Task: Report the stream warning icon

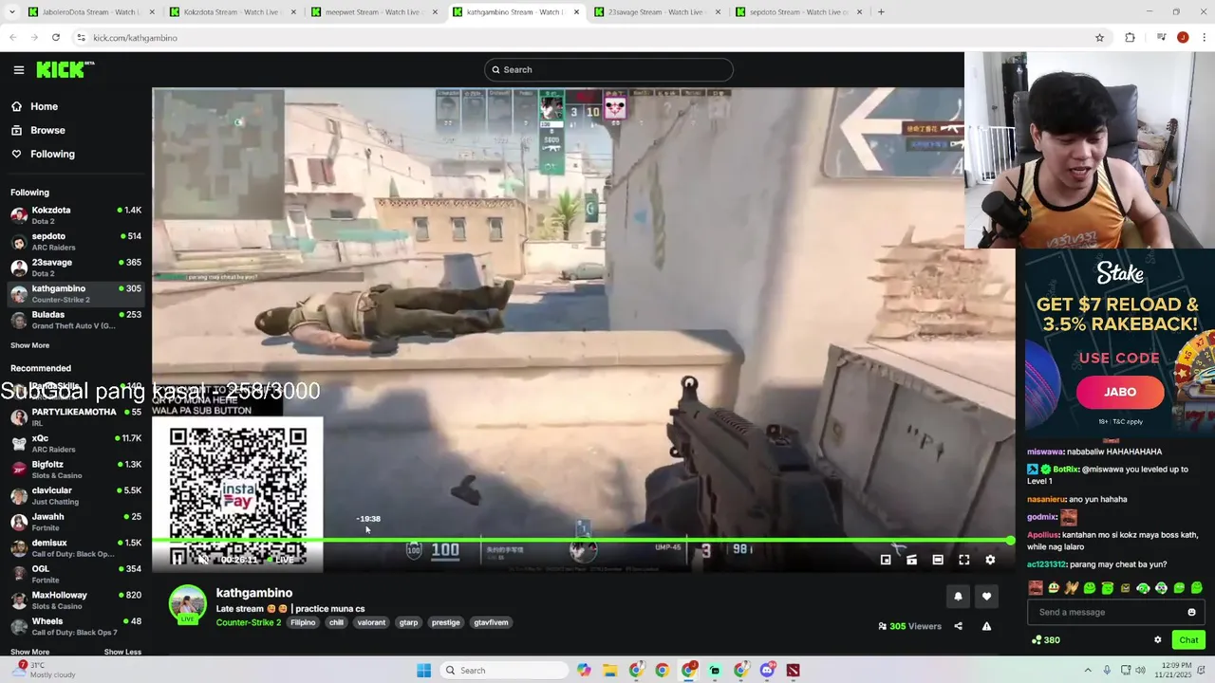Action: pos(986,626)
